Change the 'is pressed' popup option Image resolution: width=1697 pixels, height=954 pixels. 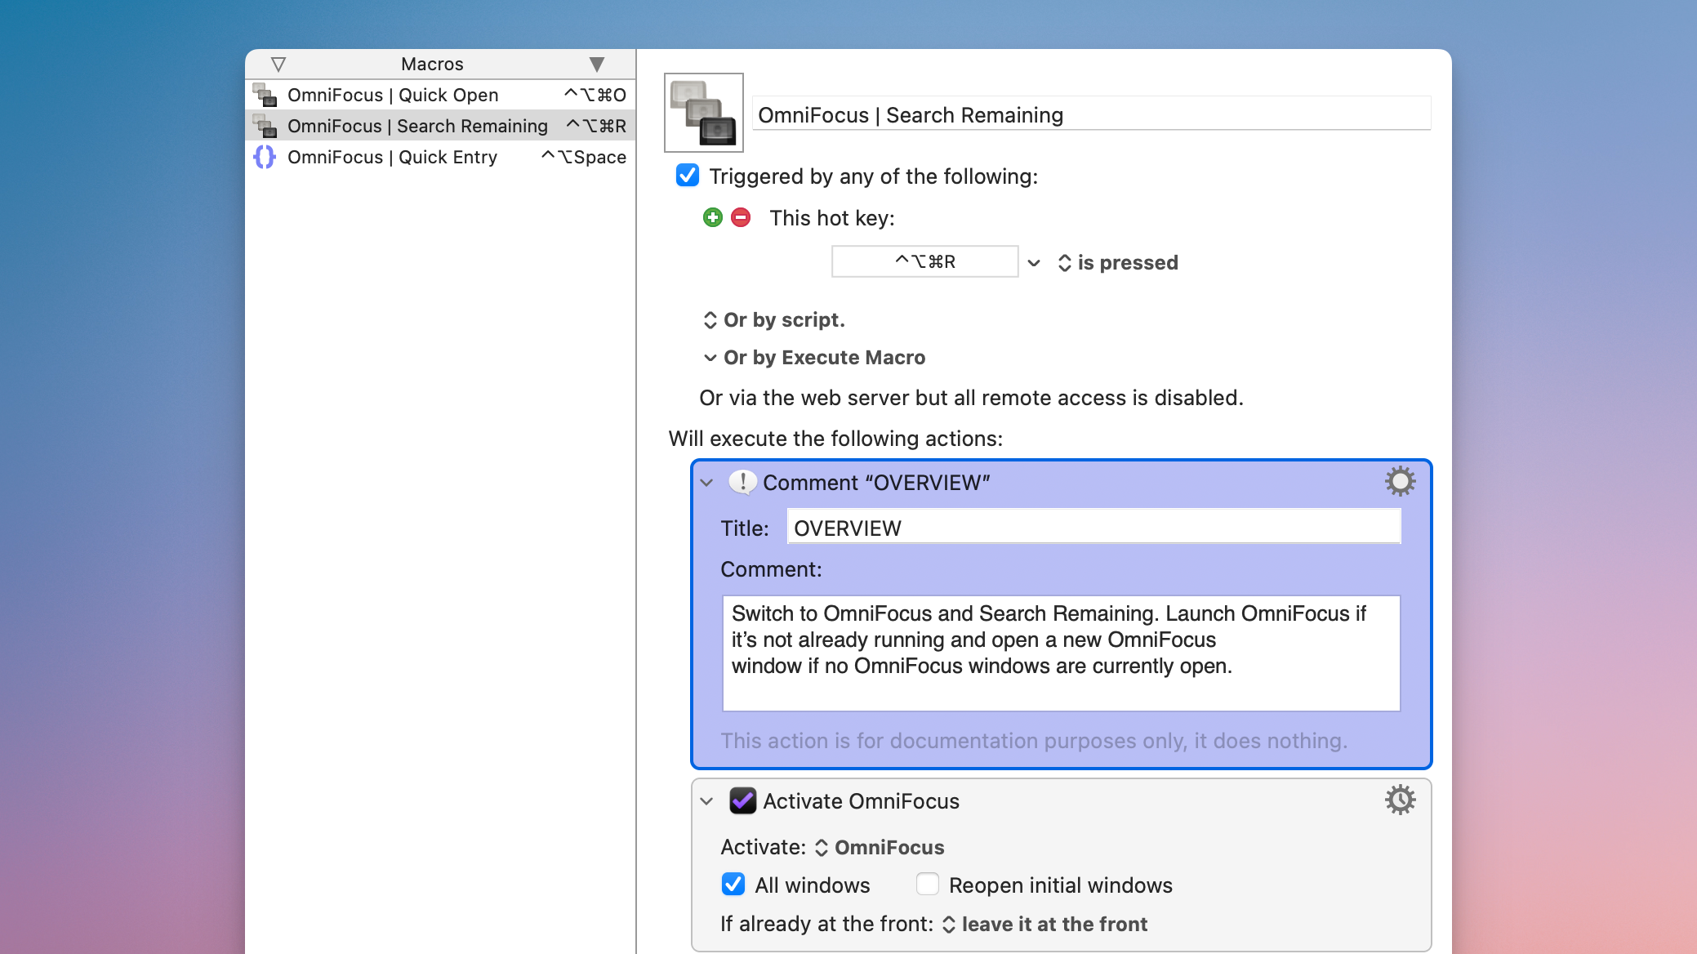tap(1118, 263)
